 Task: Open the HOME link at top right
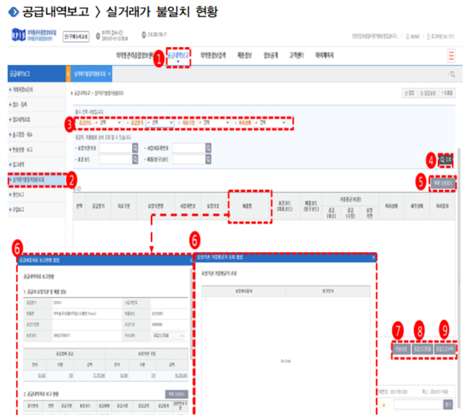[x=413, y=37]
